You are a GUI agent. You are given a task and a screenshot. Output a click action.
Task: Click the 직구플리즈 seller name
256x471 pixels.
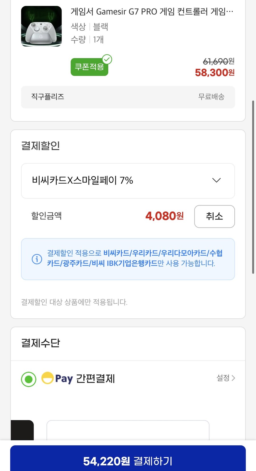(48, 97)
